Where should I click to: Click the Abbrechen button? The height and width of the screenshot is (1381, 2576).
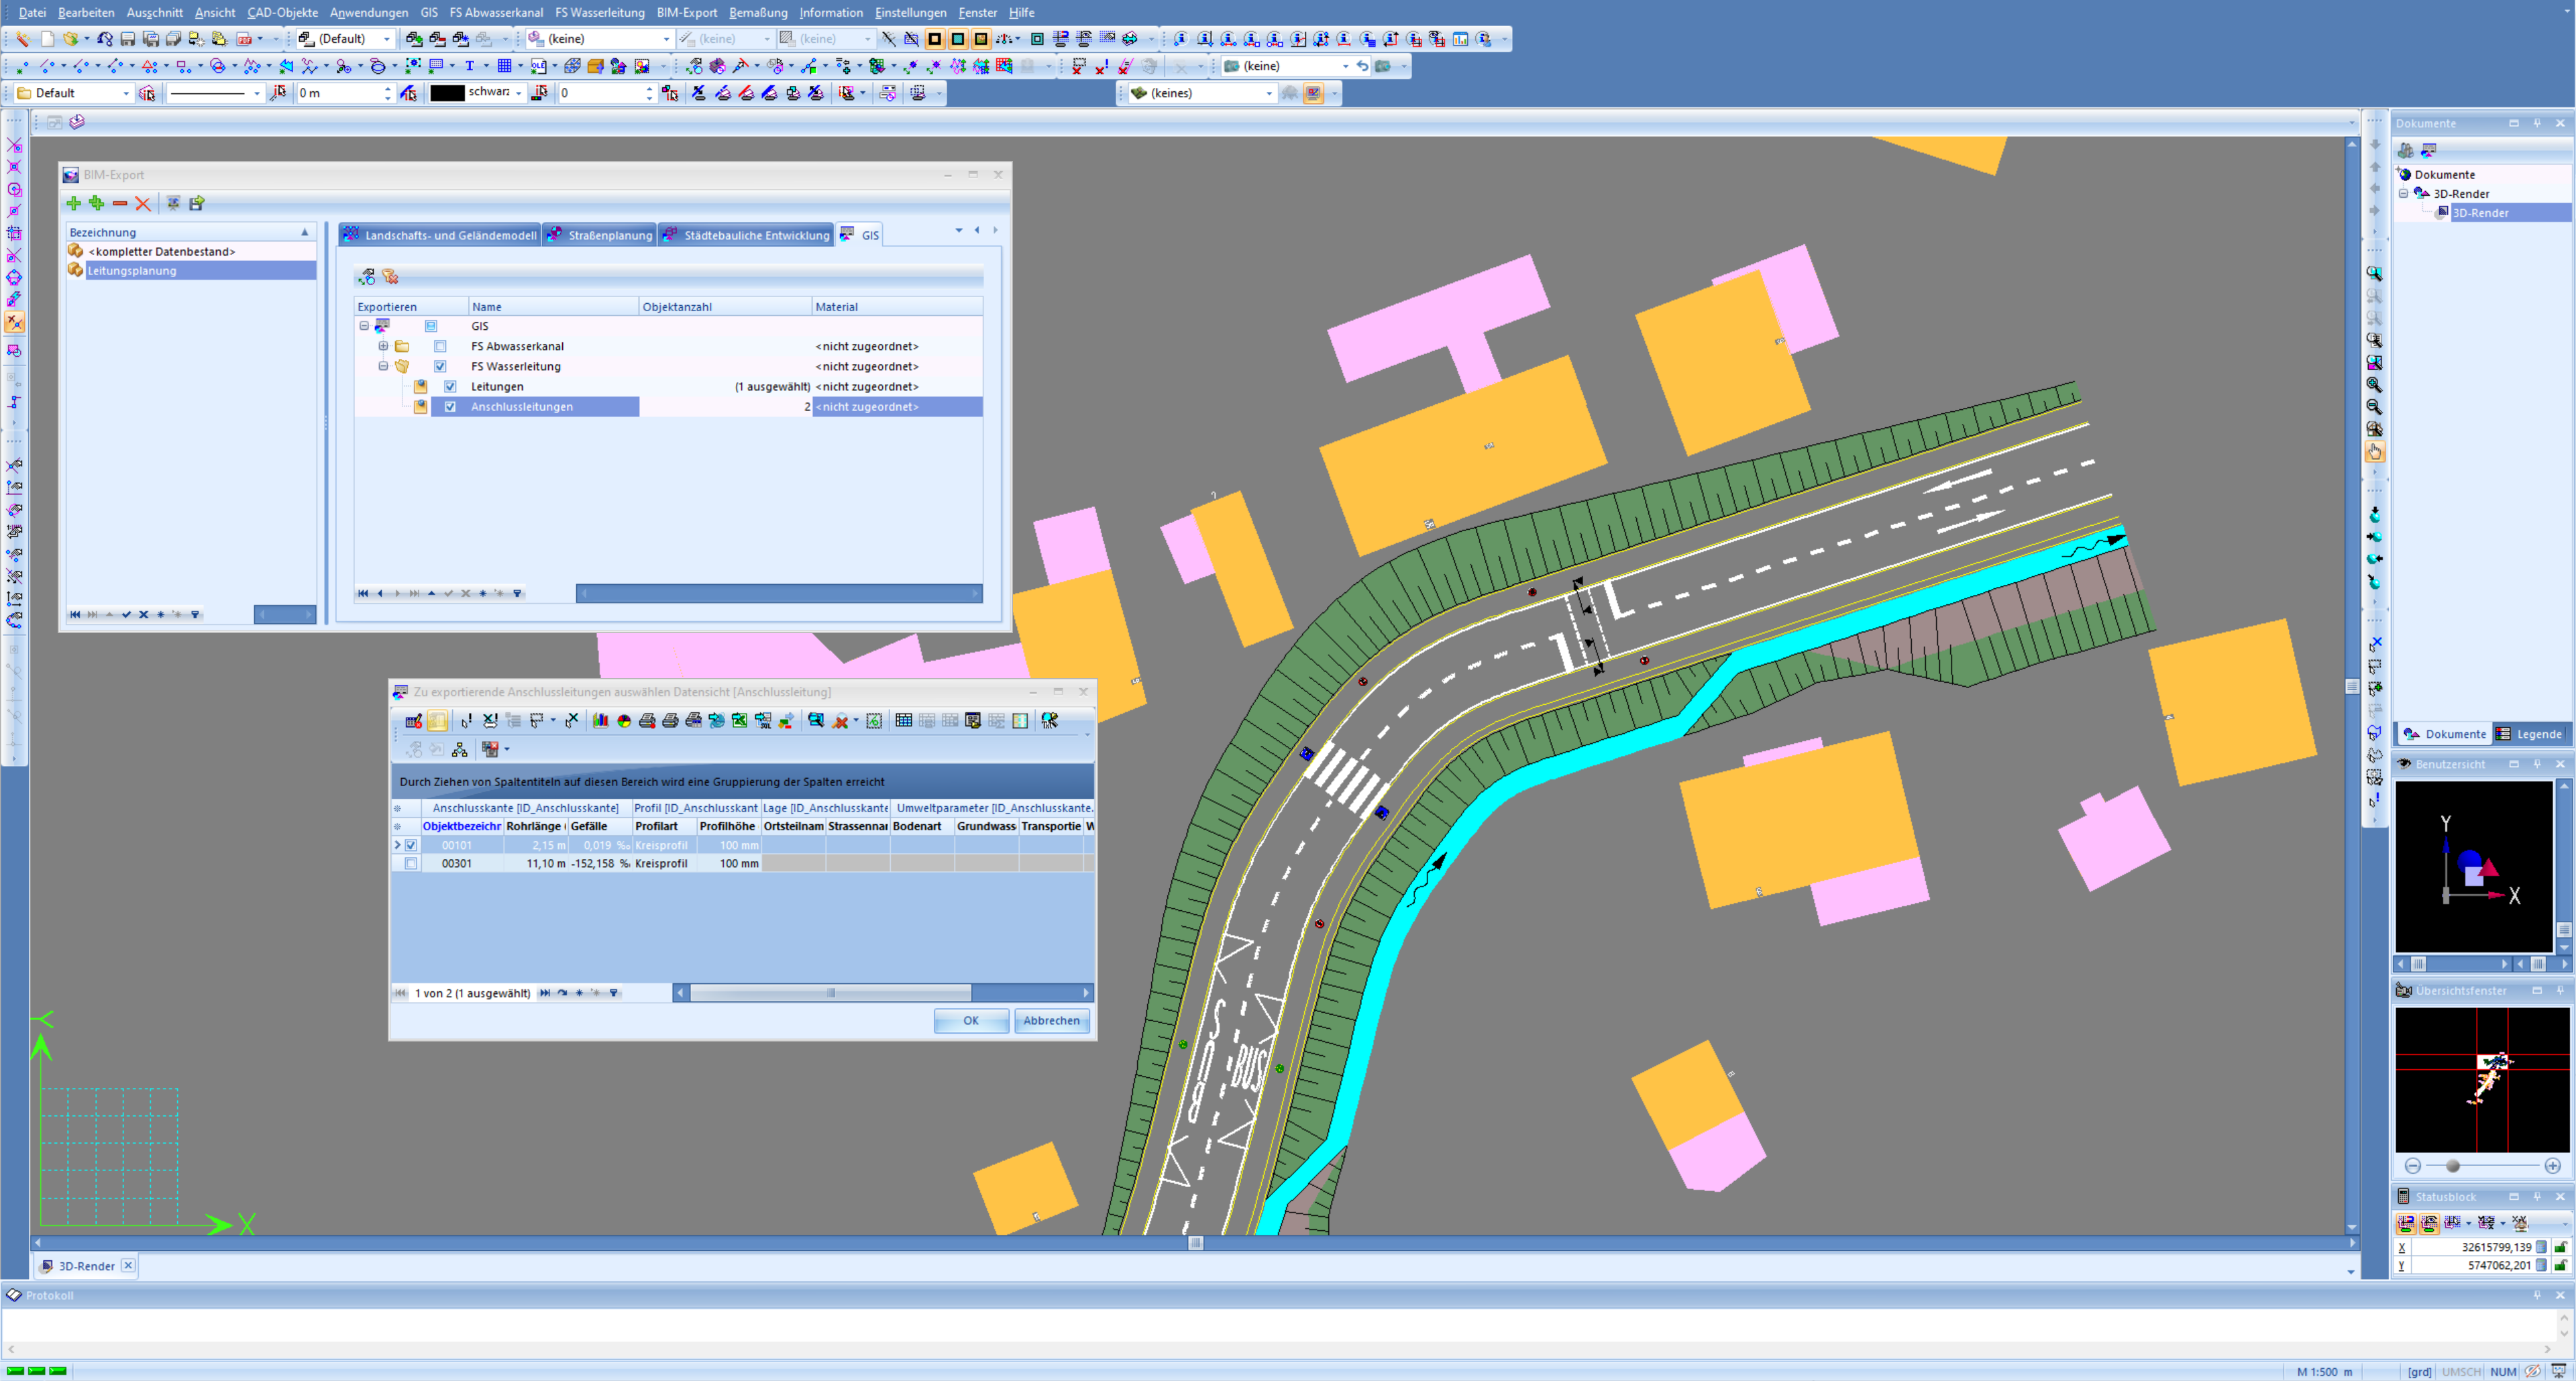1051,1020
